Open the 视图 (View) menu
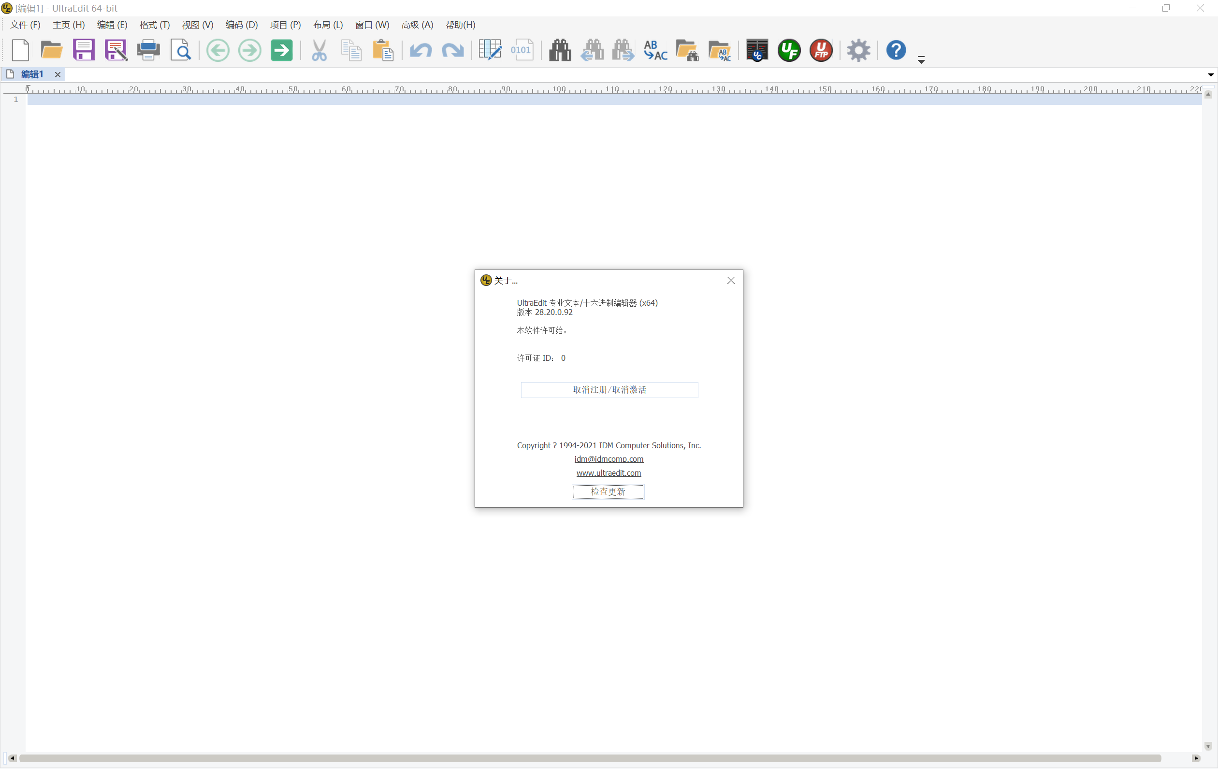Viewport: 1218px width, 769px height. 197,25
